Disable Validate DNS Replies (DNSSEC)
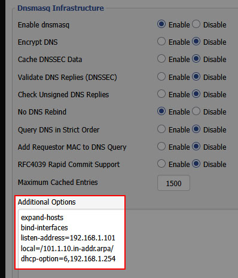This screenshot has height=278, width=238. tap(196, 77)
